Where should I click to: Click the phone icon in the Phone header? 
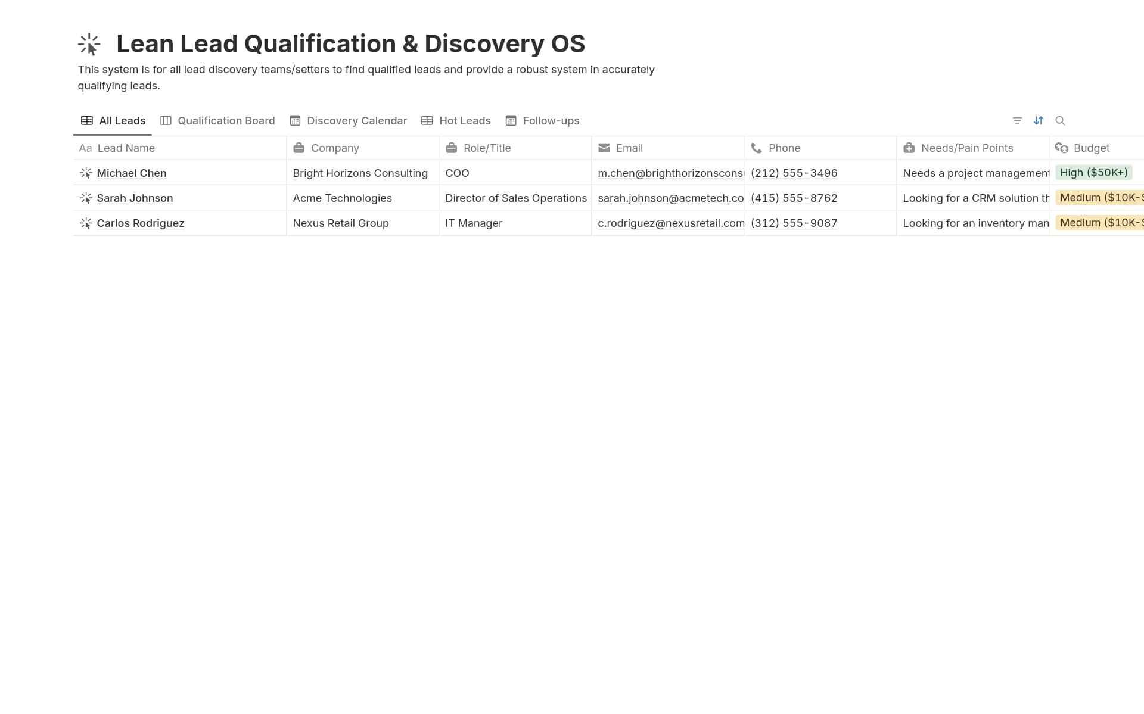[756, 148]
